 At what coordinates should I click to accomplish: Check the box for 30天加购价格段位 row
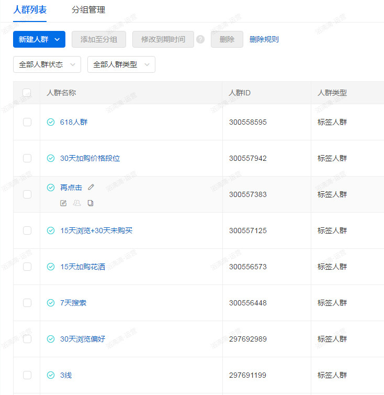tap(27, 158)
